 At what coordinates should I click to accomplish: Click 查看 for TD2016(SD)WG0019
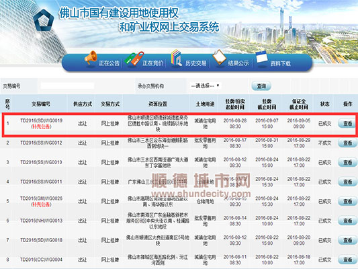click(x=347, y=124)
